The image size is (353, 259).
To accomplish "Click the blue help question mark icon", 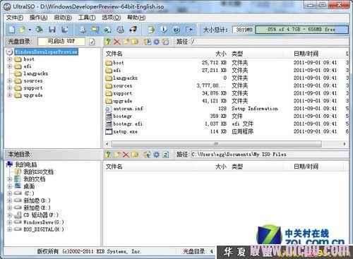I will tap(176, 30).
